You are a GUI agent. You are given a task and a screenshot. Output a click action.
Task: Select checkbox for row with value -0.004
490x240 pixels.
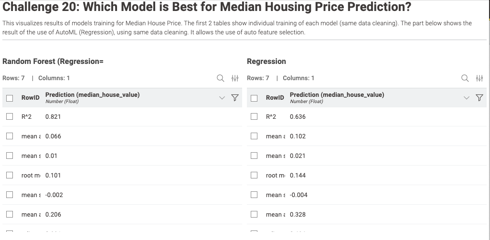pyautogui.click(x=254, y=195)
